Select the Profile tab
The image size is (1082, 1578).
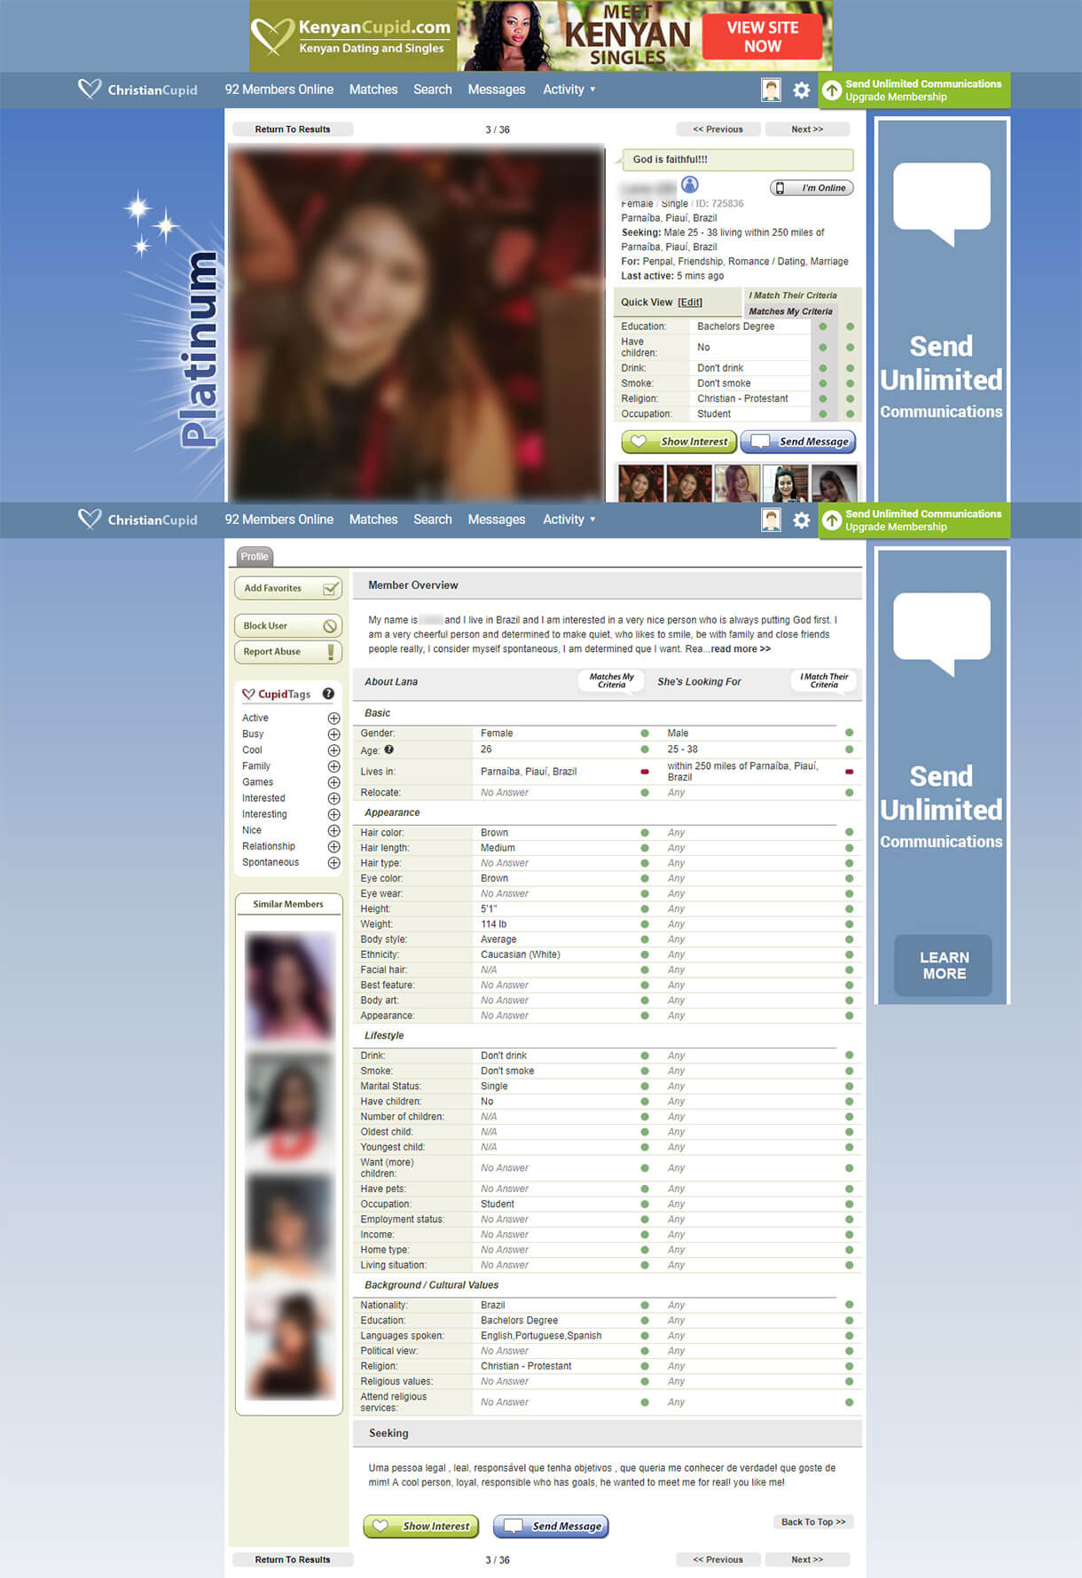(x=255, y=557)
